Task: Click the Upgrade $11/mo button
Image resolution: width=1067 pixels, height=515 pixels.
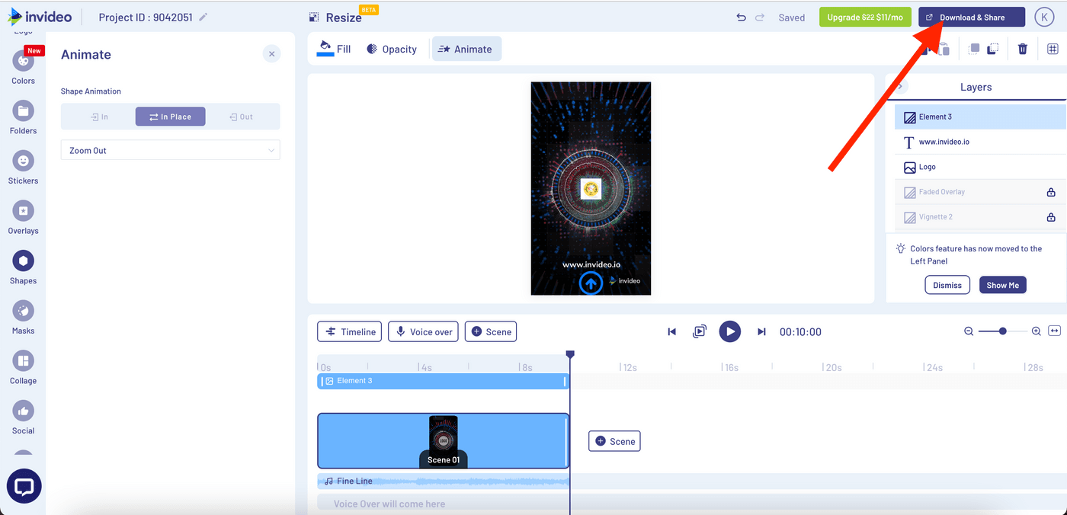Action: [865, 17]
